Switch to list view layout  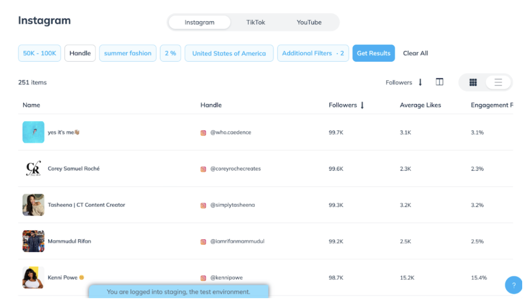click(498, 82)
